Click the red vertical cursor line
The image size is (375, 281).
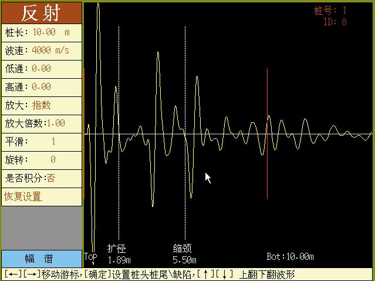point(267,134)
